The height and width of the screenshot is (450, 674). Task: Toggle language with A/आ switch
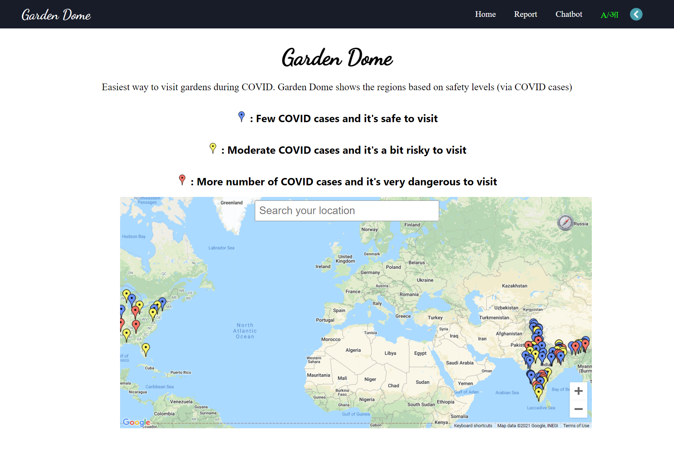coord(609,15)
